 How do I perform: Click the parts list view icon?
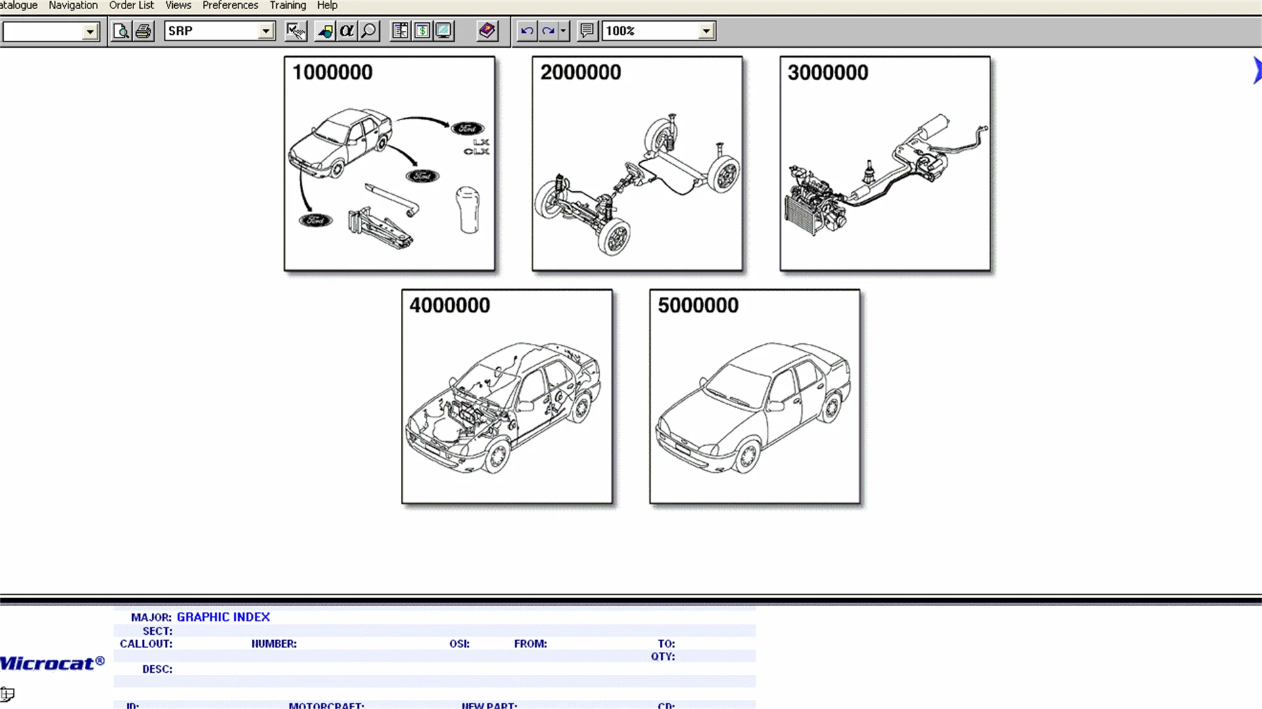point(400,31)
